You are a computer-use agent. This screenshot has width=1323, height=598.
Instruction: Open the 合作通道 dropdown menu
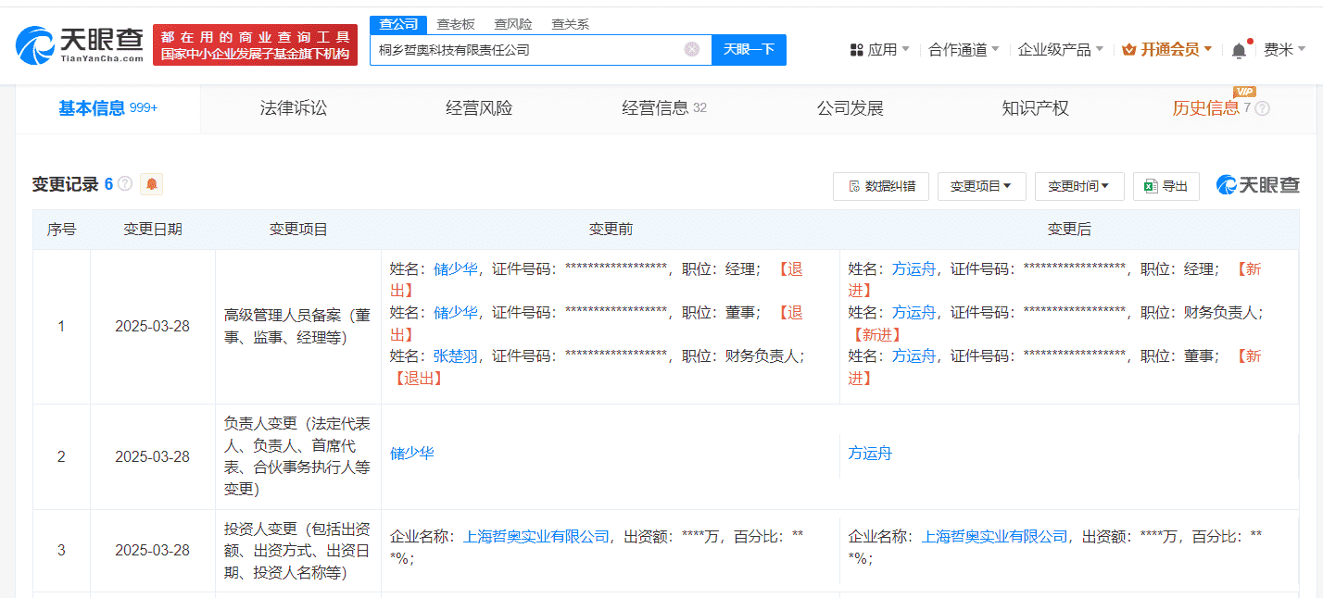click(x=964, y=50)
